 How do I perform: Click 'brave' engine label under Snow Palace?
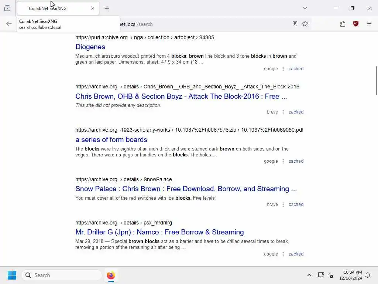(272, 204)
